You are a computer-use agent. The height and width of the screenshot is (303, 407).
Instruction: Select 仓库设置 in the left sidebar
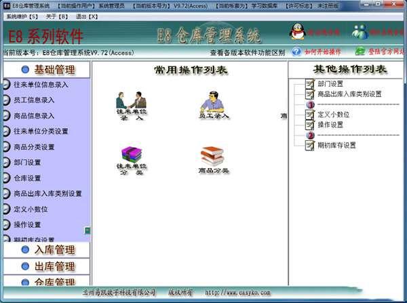(x=27, y=178)
